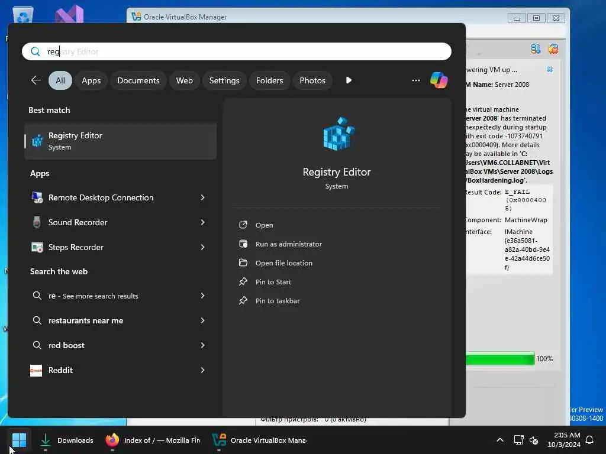
Task: Open Registry Editor best match result
Action: click(x=120, y=141)
